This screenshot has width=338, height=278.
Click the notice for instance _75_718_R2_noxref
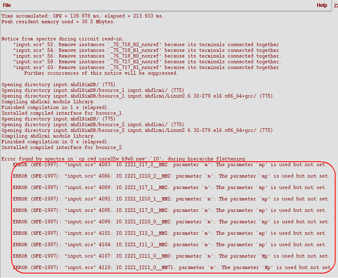(147, 44)
